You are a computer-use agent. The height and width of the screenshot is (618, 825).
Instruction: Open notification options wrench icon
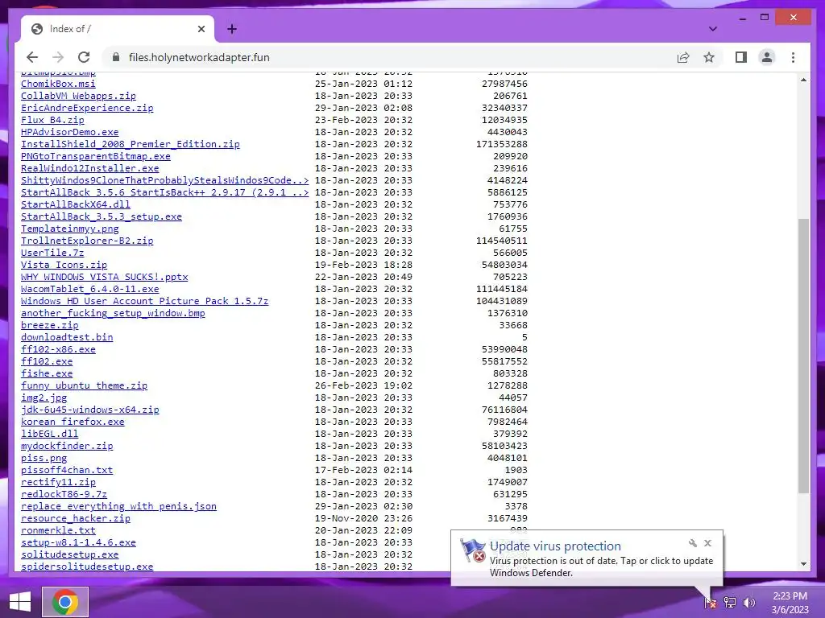[692, 543]
